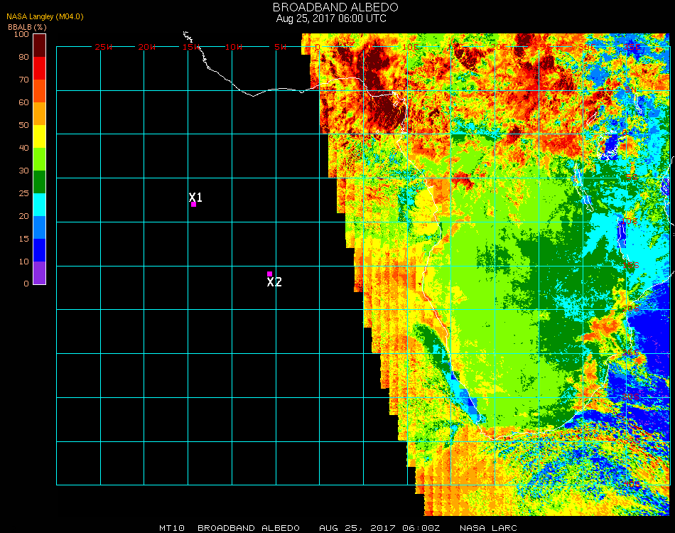The width and height of the screenshot is (675, 533).
Task: Pick the purple legend color band
Action: [39, 273]
